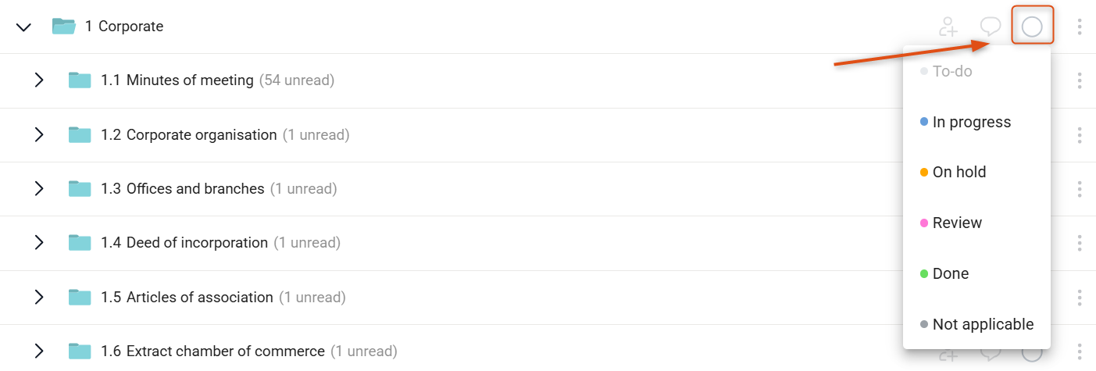The width and height of the screenshot is (1096, 371).
Task: Open comments for 1 Corporate folder
Action: click(x=991, y=27)
